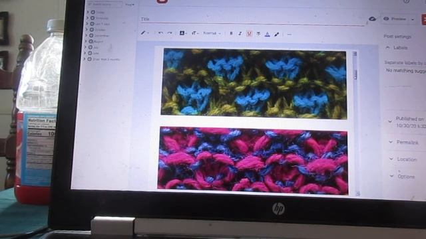Show more toolbar options (three dots)
This screenshot has width=426, height=239.
pyautogui.click(x=289, y=35)
